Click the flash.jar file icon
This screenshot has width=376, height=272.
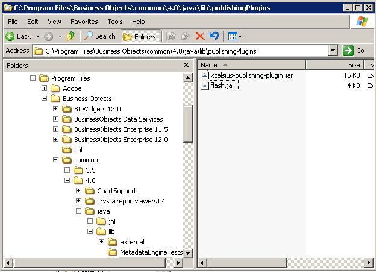(205, 85)
